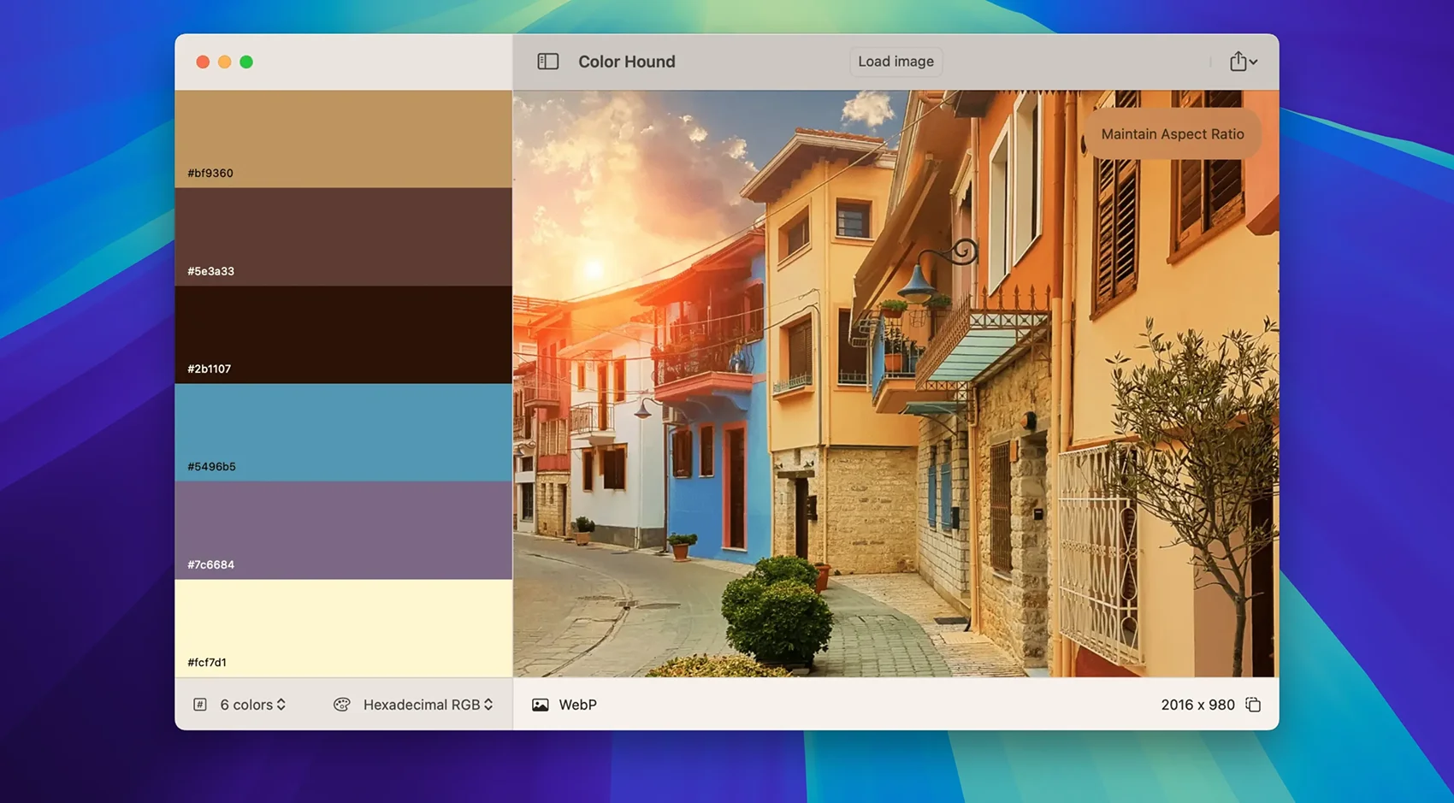1454x803 pixels.
Task: Expand the chevron beside the share icon
Action: [1253, 62]
